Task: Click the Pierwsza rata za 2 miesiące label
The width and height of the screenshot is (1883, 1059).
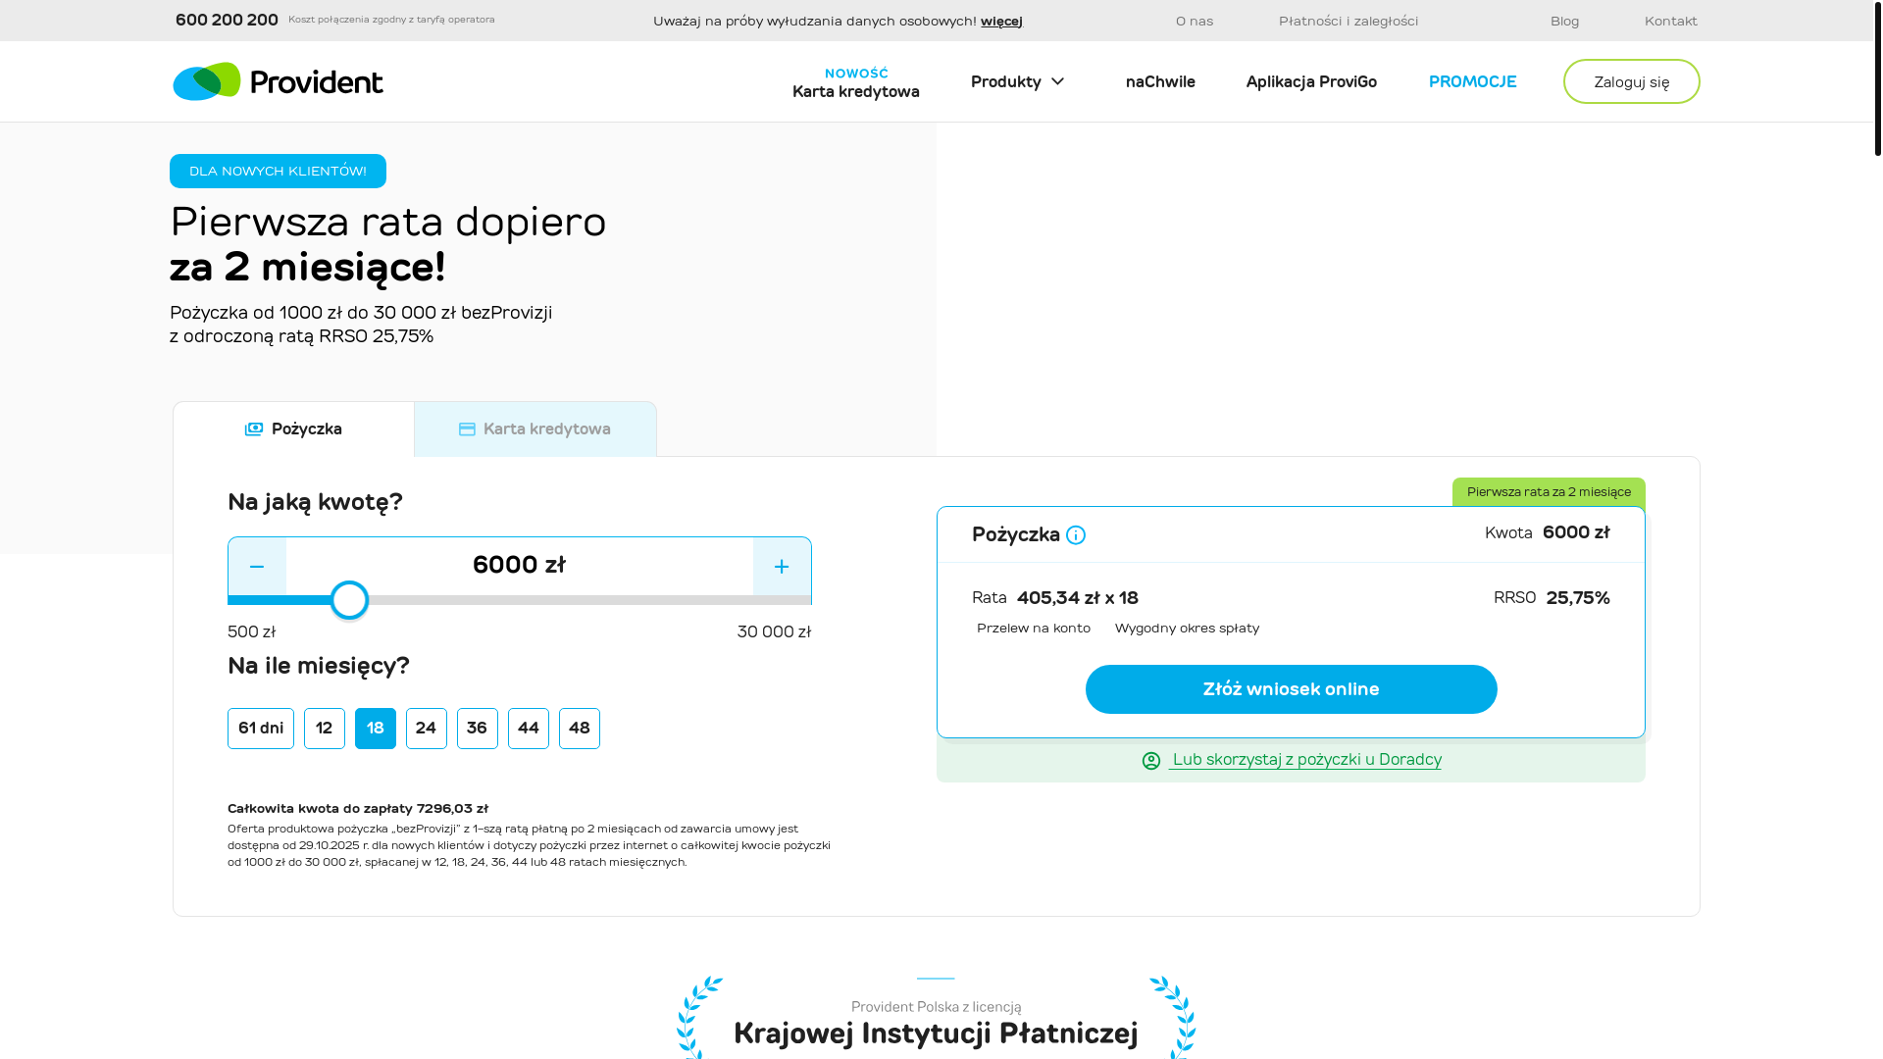Action: tap(1549, 492)
